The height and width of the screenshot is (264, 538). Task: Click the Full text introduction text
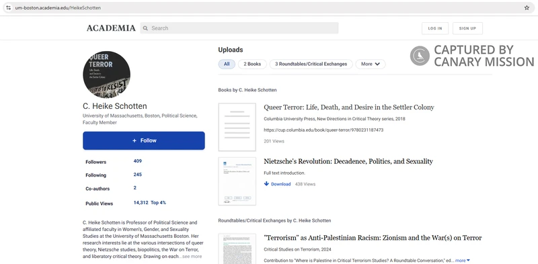(284, 173)
